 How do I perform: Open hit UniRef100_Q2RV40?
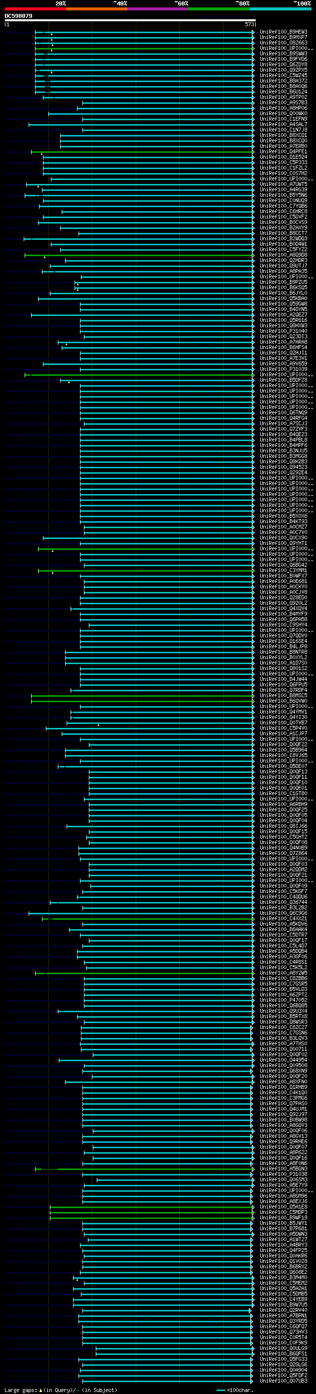pyautogui.click(x=283, y=1310)
